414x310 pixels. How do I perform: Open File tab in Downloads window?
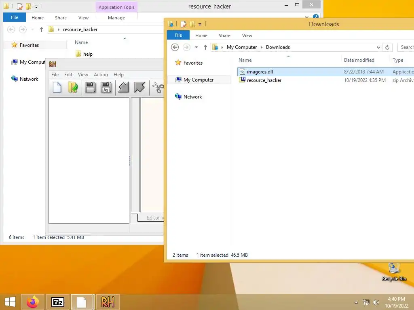click(x=178, y=35)
